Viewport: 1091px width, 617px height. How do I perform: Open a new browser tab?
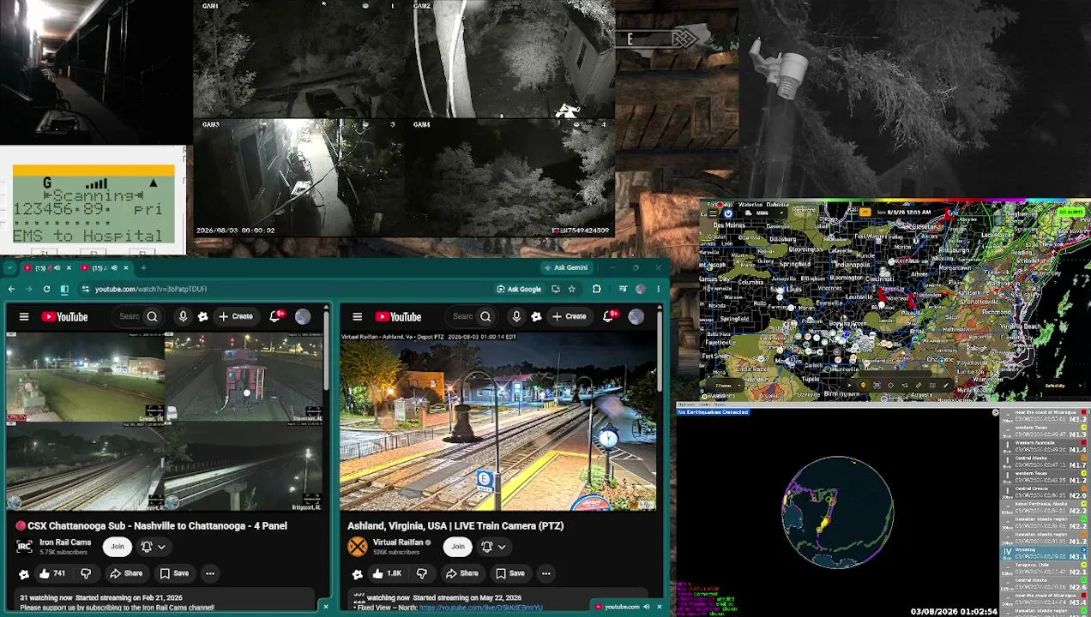(x=143, y=268)
